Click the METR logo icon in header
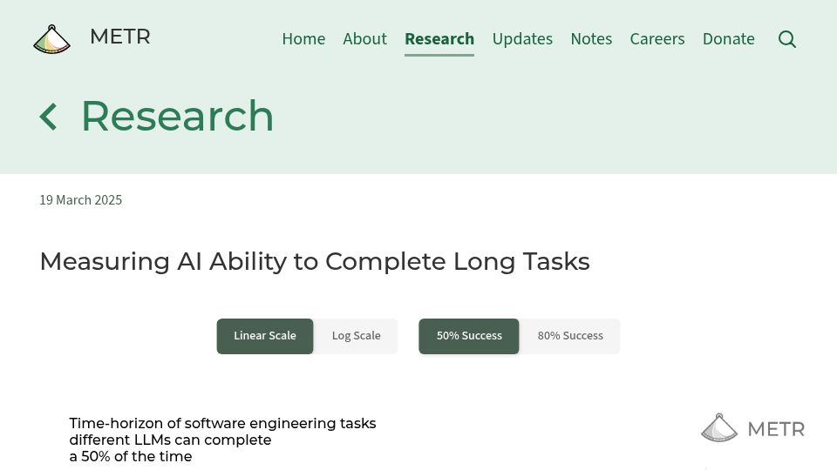 (x=51, y=39)
